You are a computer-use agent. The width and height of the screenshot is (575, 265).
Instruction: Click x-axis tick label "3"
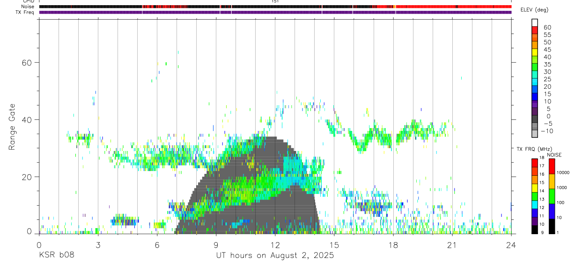click(98, 245)
